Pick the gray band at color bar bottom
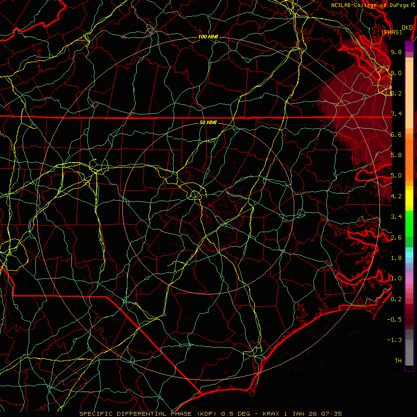 click(409, 353)
